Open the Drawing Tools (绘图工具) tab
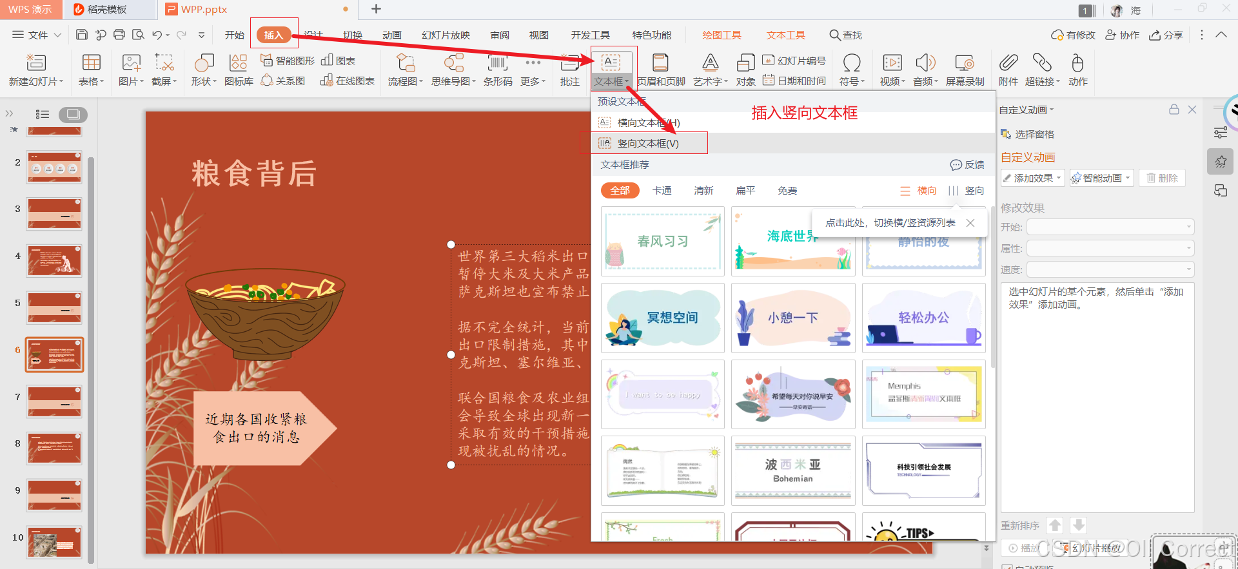Screen dimensions: 1238x569 point(722,35)
